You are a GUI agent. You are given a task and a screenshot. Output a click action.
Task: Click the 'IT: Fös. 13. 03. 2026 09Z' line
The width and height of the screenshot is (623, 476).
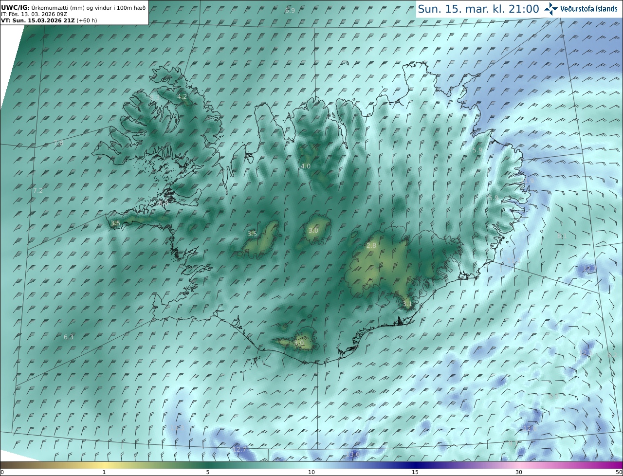[x=35, y=14]
